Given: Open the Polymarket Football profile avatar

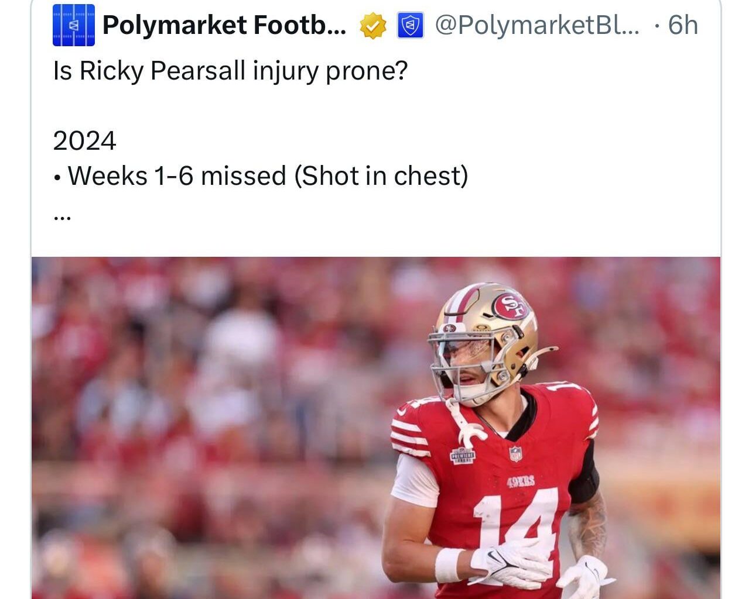Looking at the screenshot, I should 73,26.
